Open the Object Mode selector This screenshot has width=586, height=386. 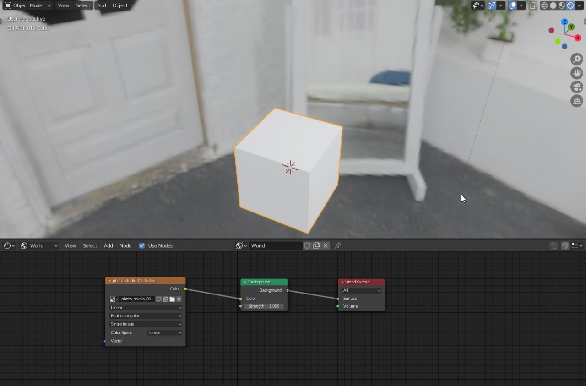pos(28,5)
